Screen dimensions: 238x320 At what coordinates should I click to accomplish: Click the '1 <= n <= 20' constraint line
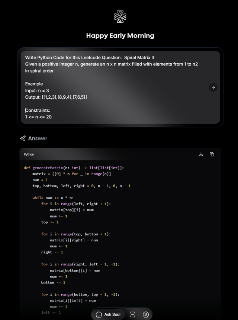click(x=38, y=117)
